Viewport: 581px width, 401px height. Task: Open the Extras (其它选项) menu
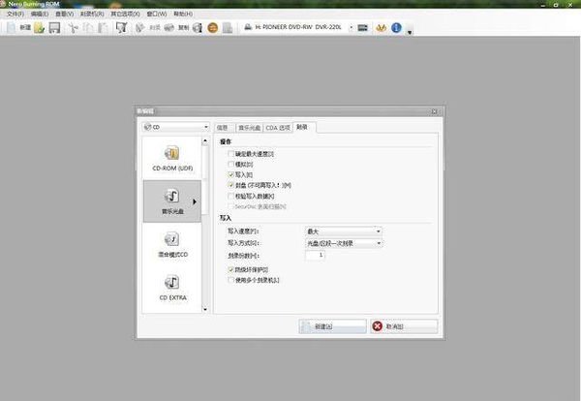coord(125,14)
